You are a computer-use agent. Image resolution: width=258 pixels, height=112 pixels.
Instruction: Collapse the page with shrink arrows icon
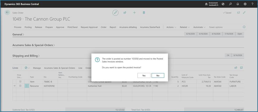pyautogui.click(x=244, y=13)
